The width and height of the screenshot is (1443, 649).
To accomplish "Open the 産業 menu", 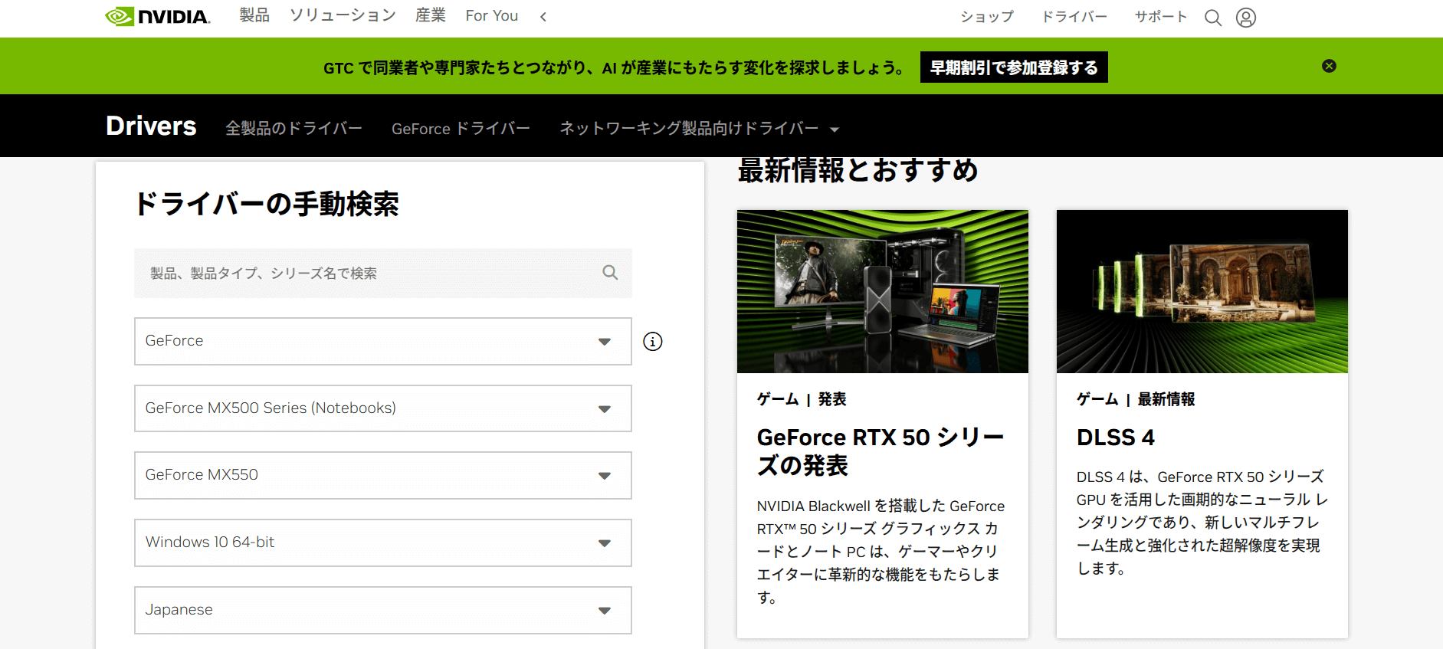I will pyautogui.click(x=431, y=15).
